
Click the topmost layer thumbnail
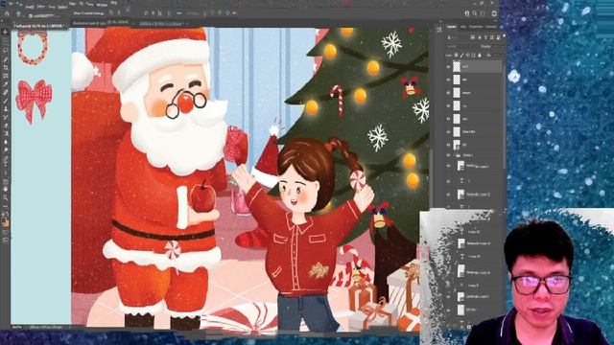[457, 67]
